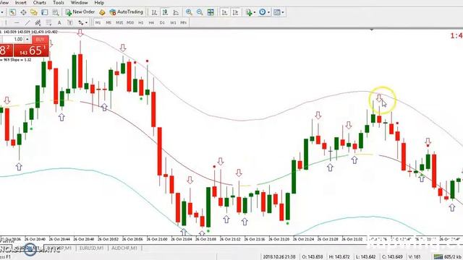Open the Market Watch panel icon
This screenshot has width=463, height=260.
[12, 12]
